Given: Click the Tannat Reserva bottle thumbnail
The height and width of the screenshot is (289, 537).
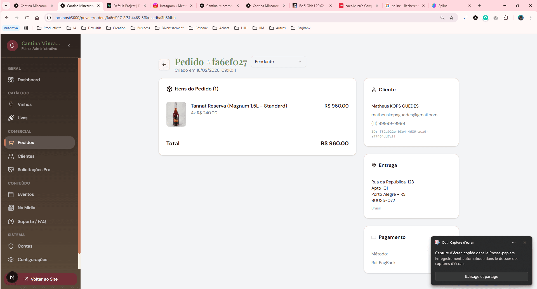Looking at the screenshot, I should click(176, 114).
